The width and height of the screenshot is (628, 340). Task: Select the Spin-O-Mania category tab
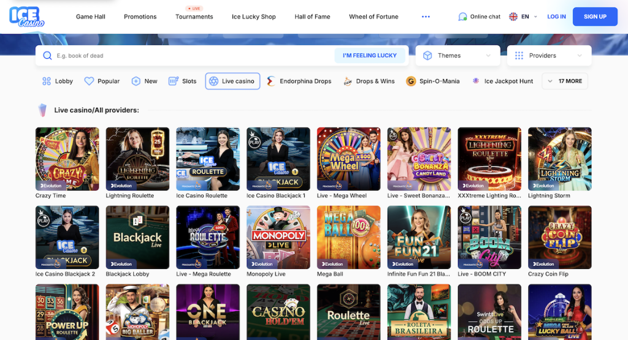tap(433, 81)
